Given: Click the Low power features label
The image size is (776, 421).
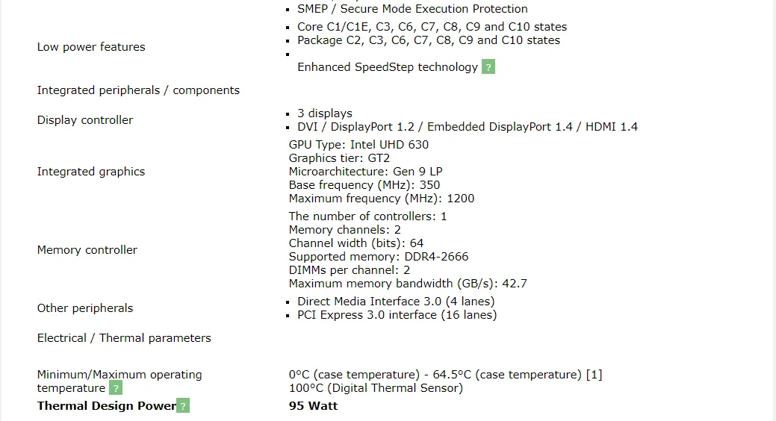Looking at the screenshot, I should pyautogui.click(x=91, y=47).
